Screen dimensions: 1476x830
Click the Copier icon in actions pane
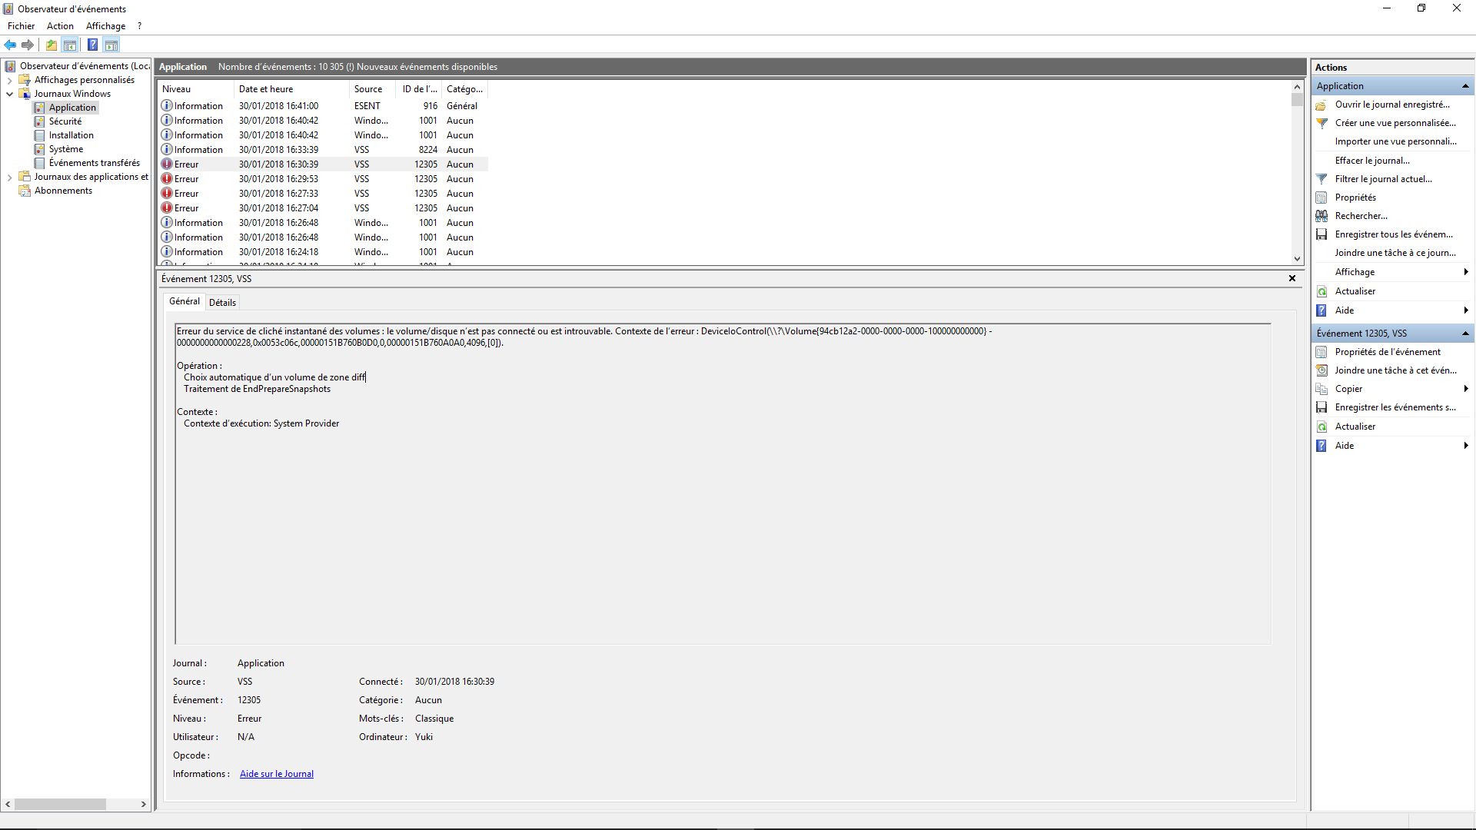pyautogui.click(x=1321, y=389)
